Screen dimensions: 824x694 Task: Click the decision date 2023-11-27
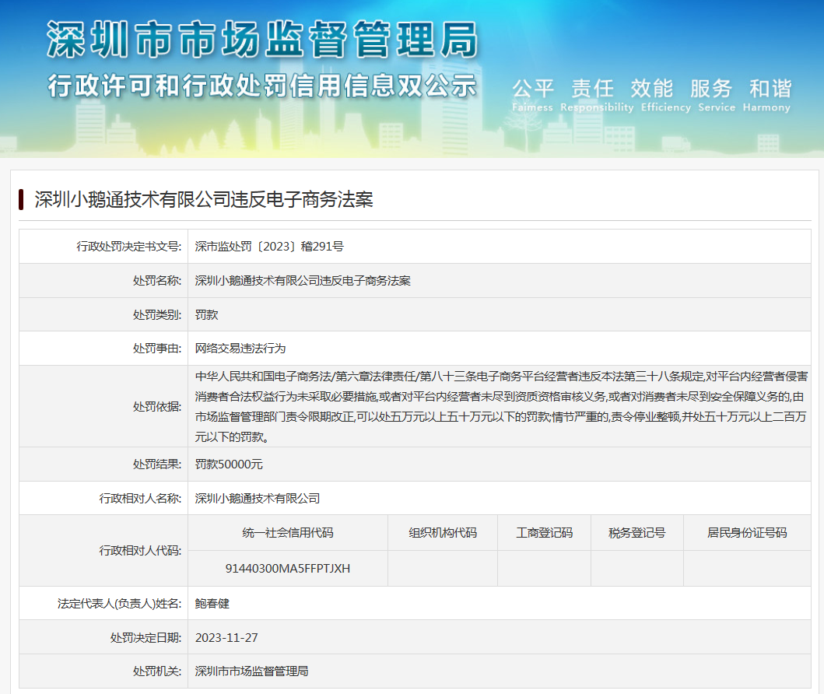click(x=226, y=637)
